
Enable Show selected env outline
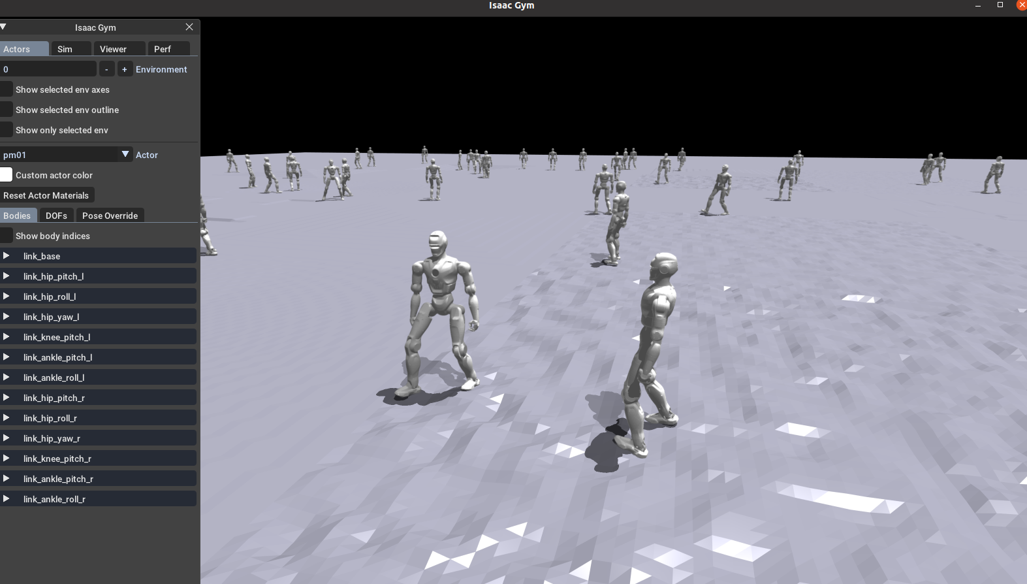coord(6,110)
